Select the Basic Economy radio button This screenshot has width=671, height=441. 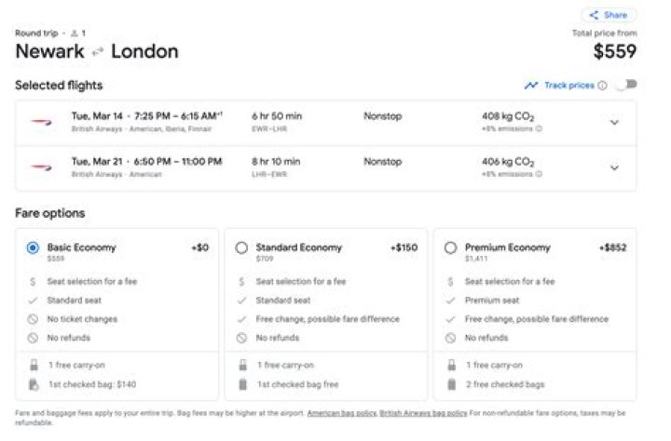click(x=34, y=248)
